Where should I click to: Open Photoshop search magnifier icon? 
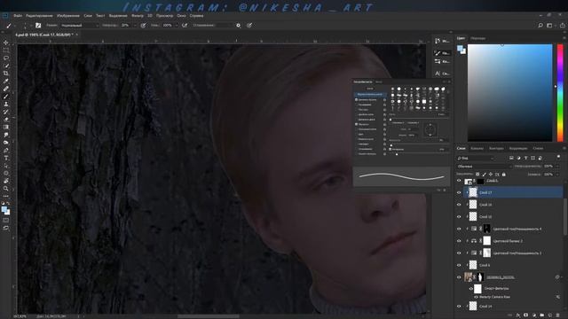540,26
